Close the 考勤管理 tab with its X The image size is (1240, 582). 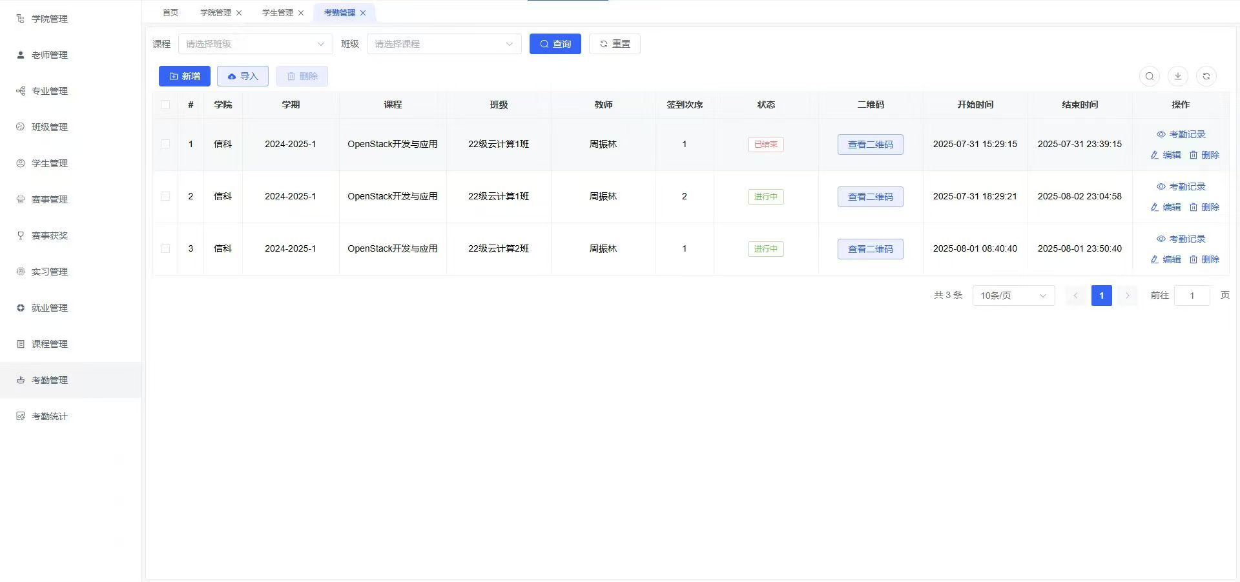pos(363,13)
